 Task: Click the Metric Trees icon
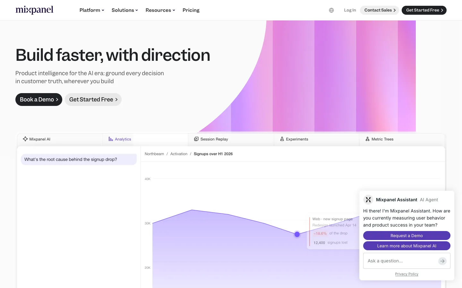coord(367,139)
